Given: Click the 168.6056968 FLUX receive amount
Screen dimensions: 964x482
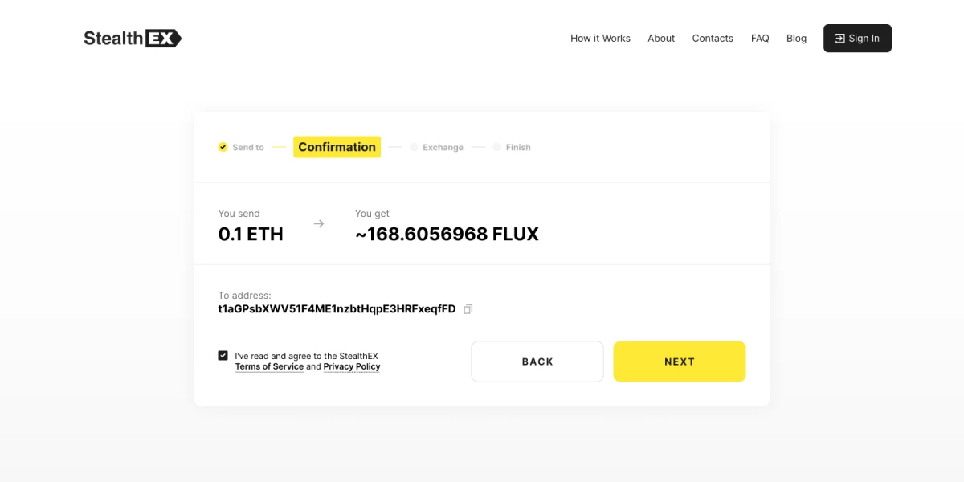Looking at the screenshot, I should coord(447,234).
